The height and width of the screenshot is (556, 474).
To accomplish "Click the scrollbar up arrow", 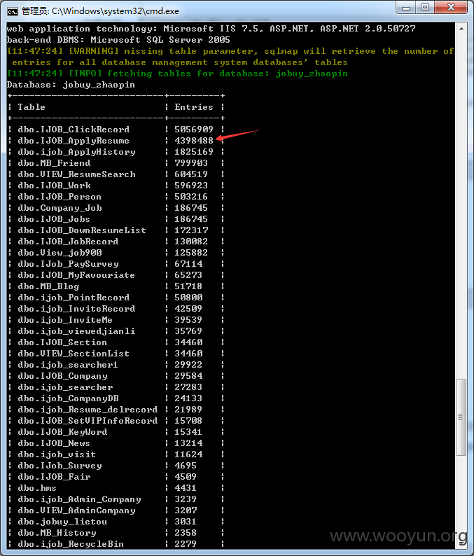I will point(461,29).
